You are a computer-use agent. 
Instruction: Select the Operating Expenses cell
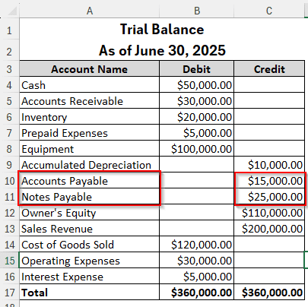89,261
